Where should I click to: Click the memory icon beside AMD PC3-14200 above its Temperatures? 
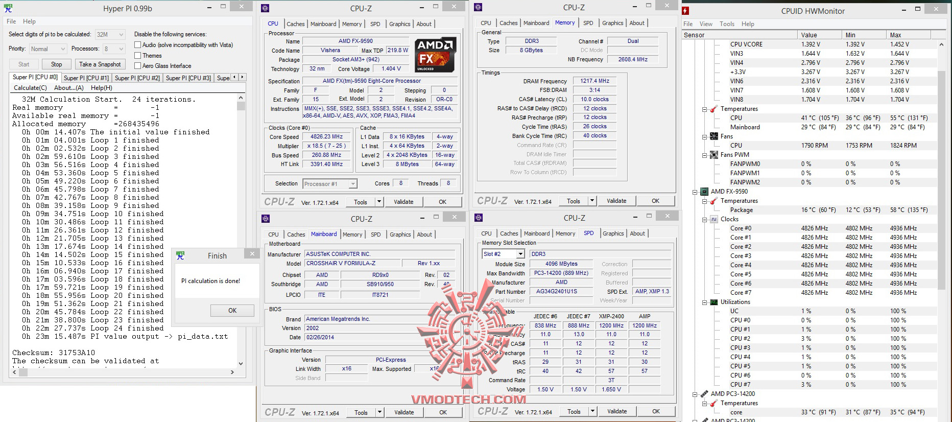click(x=704, y=394)
